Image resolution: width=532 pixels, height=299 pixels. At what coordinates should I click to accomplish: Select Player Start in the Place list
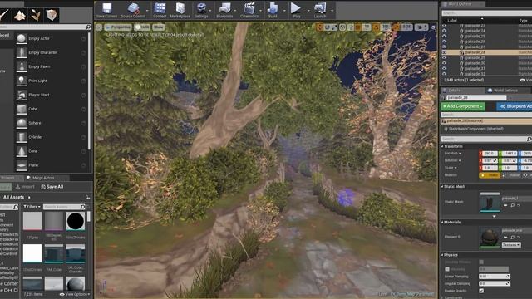[x=51, y=95]
